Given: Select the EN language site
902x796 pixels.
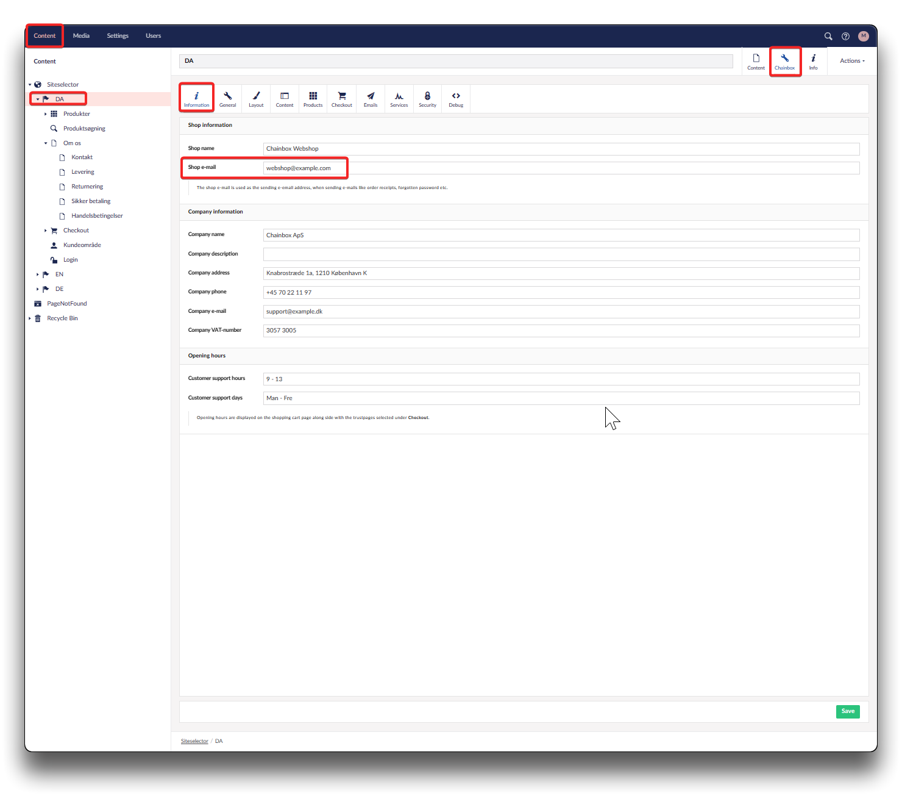Looking at the screenshot, I should [59, 274].
